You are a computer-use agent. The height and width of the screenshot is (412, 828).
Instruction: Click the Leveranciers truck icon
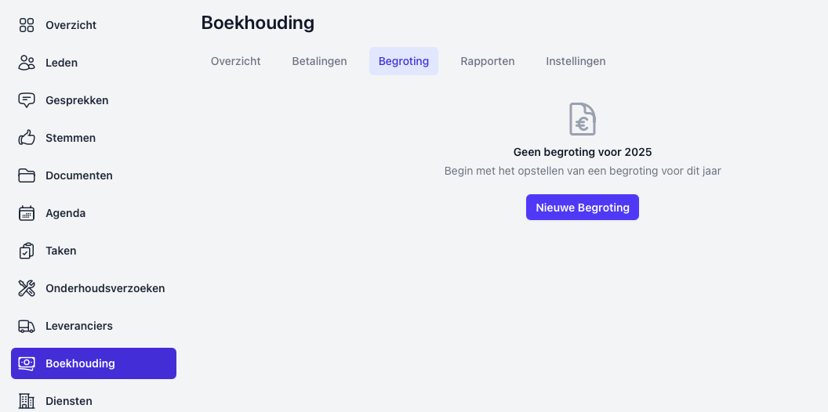click(27, 326)
